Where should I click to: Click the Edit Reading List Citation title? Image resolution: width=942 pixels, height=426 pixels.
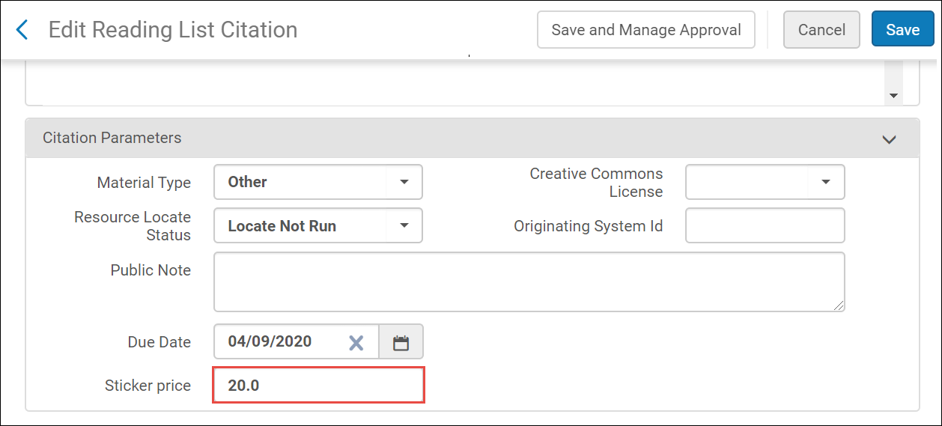(173, 30)
